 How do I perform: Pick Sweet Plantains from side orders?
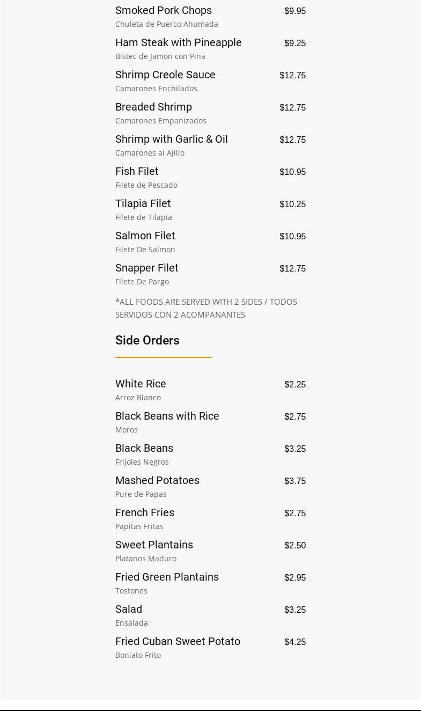(x=154, y=545)
